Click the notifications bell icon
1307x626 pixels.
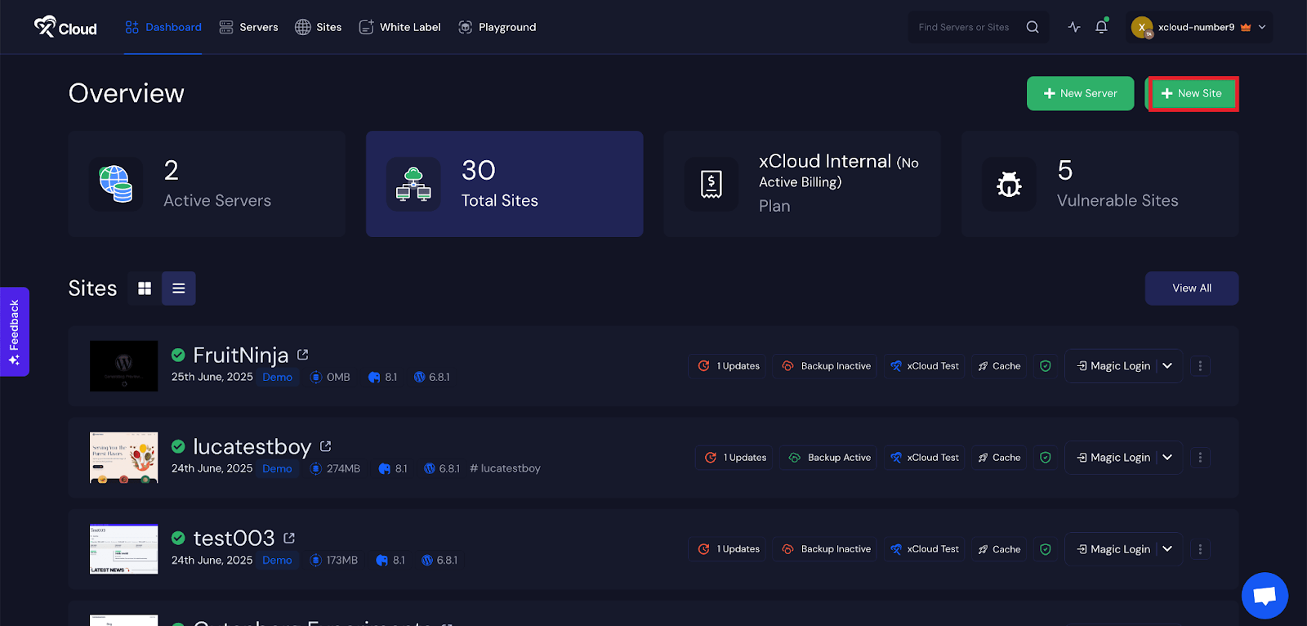(x=1101, y=27)
